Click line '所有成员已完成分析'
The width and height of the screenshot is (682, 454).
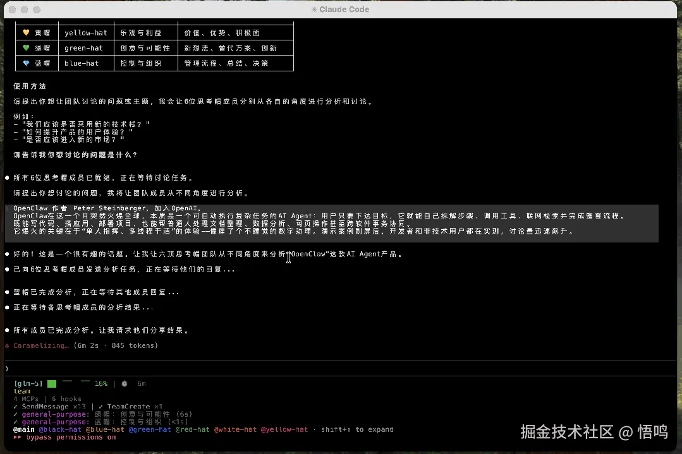coord(100,331)
